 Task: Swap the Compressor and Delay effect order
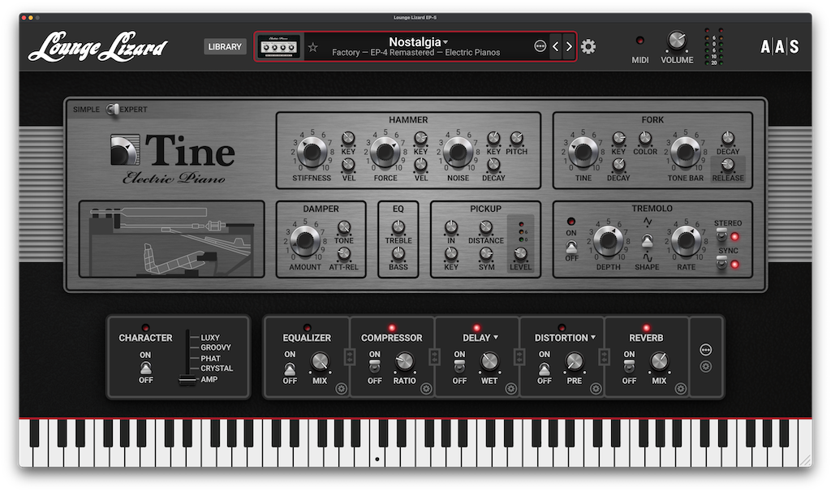pos(435,356)
